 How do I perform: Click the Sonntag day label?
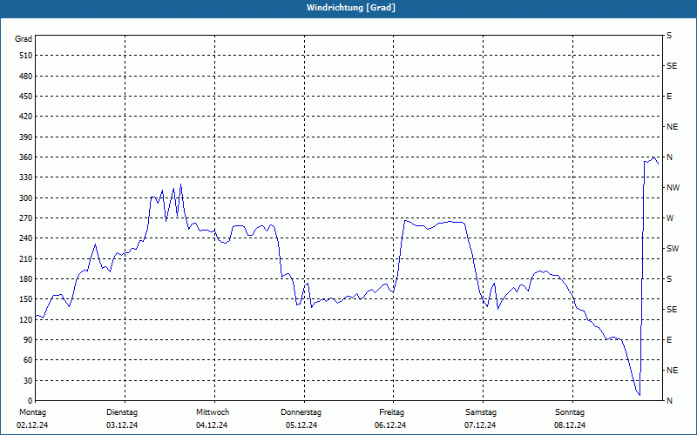(x=570, y=412)
